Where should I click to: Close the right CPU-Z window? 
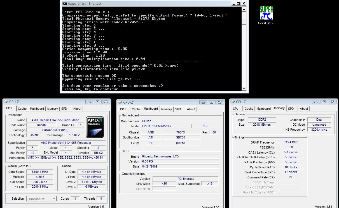(x=333, y=102)
